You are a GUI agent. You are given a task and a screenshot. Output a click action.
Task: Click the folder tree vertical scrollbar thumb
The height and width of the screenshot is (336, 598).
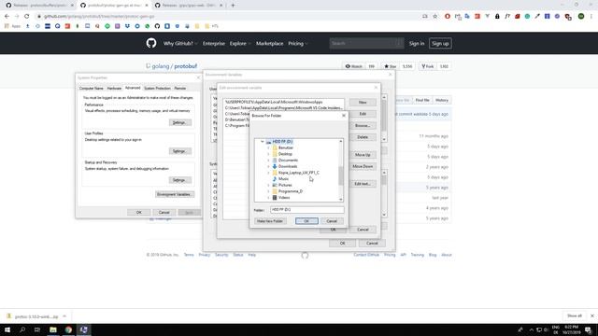pyautogui.click(x=340, y=175)
